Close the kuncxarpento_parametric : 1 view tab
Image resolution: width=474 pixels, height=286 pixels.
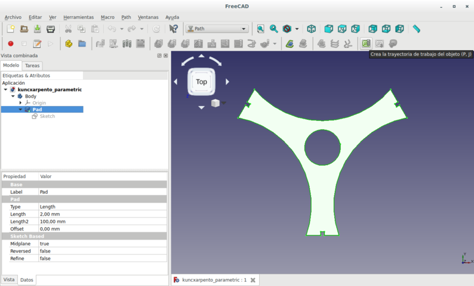point(253,280)
